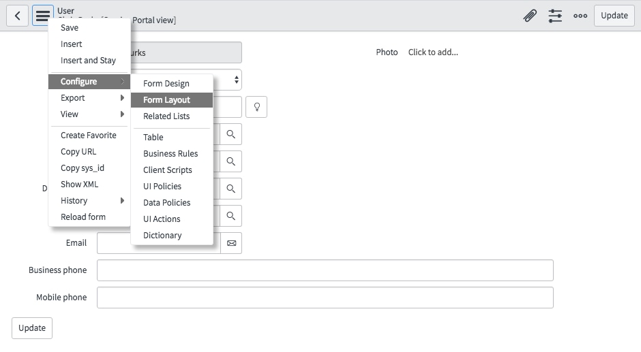
Task: Focus the Mobile phone field
Action: (325, 298)
